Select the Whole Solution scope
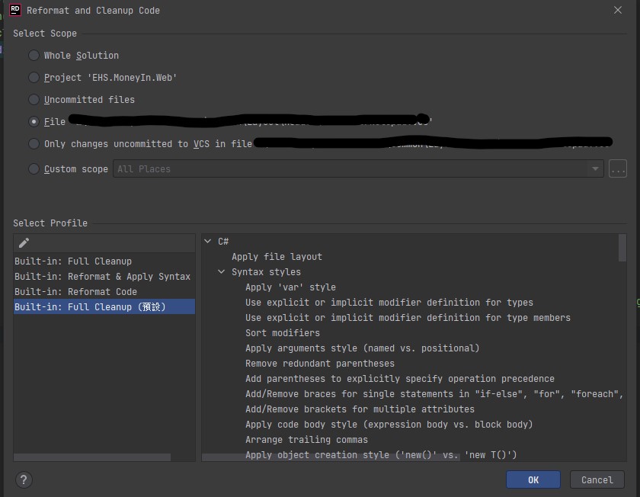Image resolution: width=640 pixels, height=497 pixels. 34,55
